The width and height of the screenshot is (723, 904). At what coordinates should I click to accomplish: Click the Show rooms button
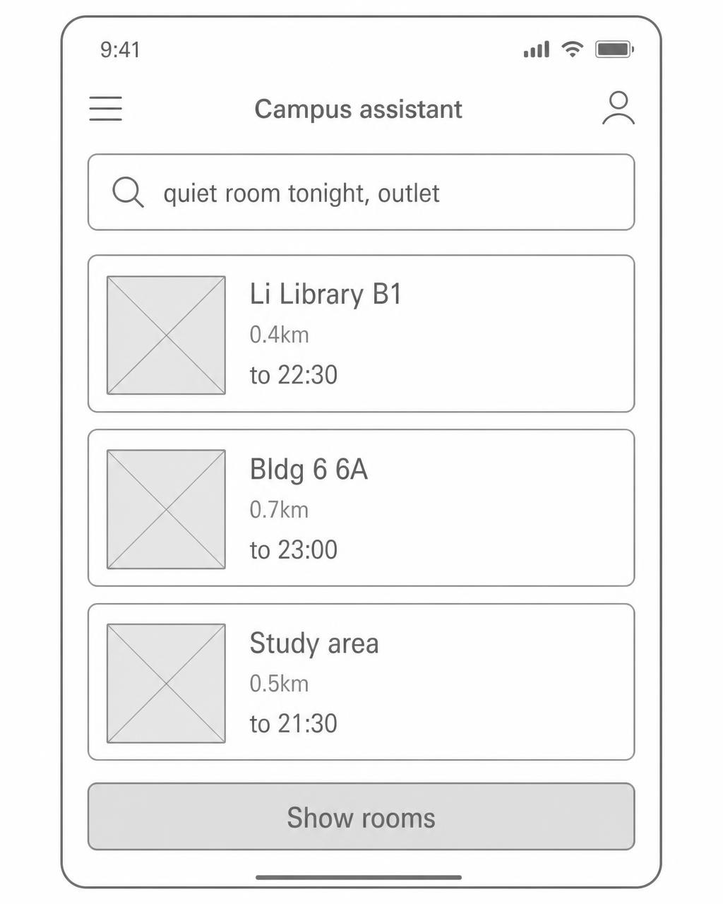[361, 816]
